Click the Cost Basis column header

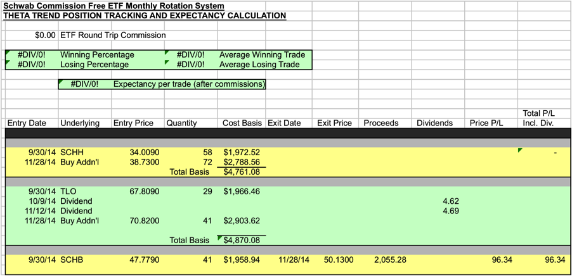click(x=242, y=123)
